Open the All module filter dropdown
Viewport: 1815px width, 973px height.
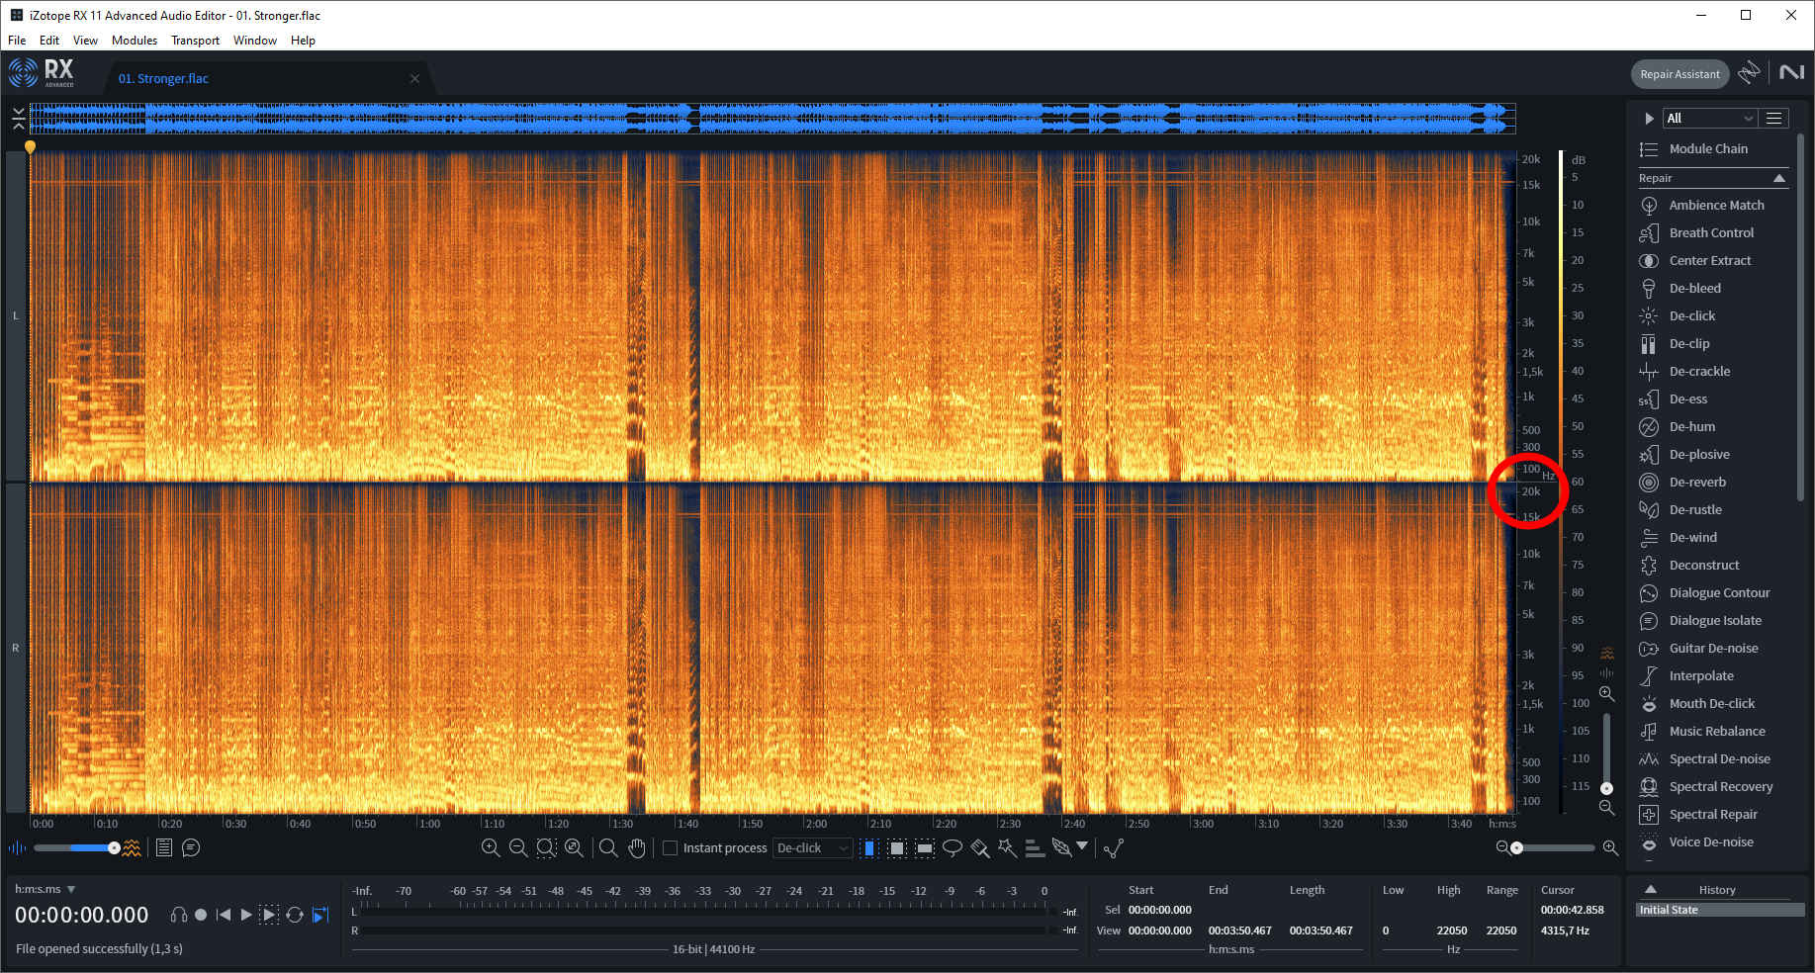pyautogui.click(x=1709, y=118)
